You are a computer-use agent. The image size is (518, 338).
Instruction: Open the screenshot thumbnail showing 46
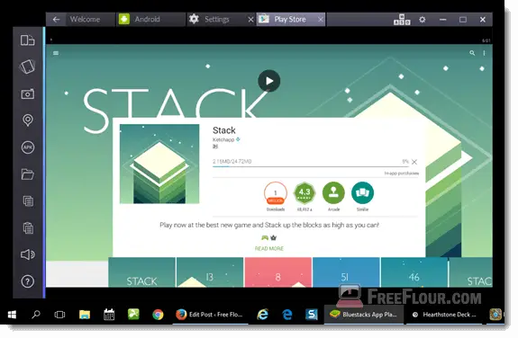click(x=414, y=272)
